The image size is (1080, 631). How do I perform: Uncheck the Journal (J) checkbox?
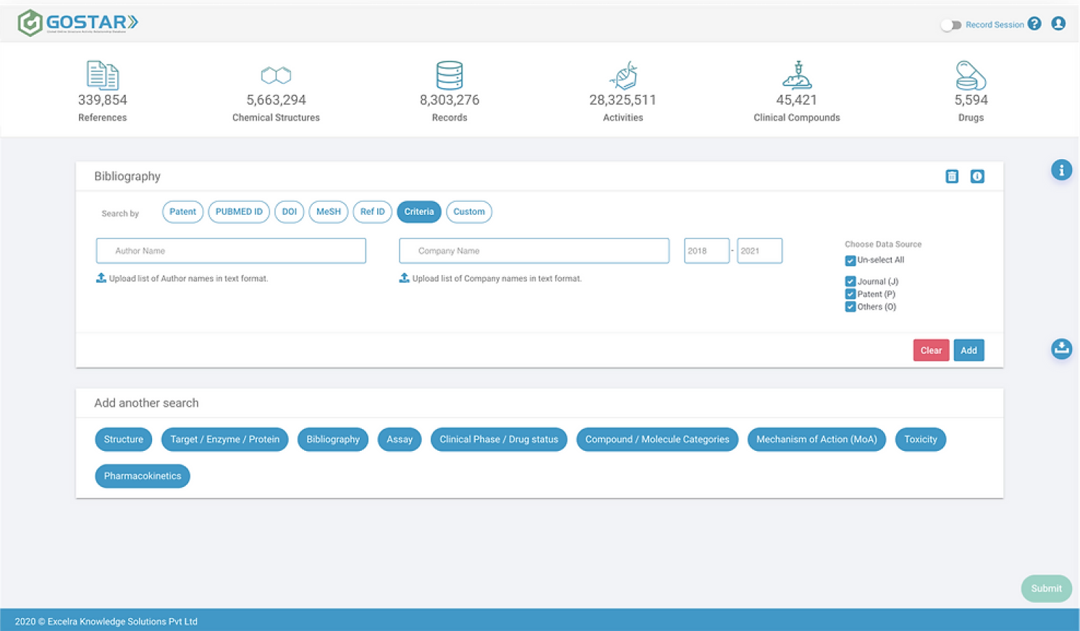click(x=851, y=281)
